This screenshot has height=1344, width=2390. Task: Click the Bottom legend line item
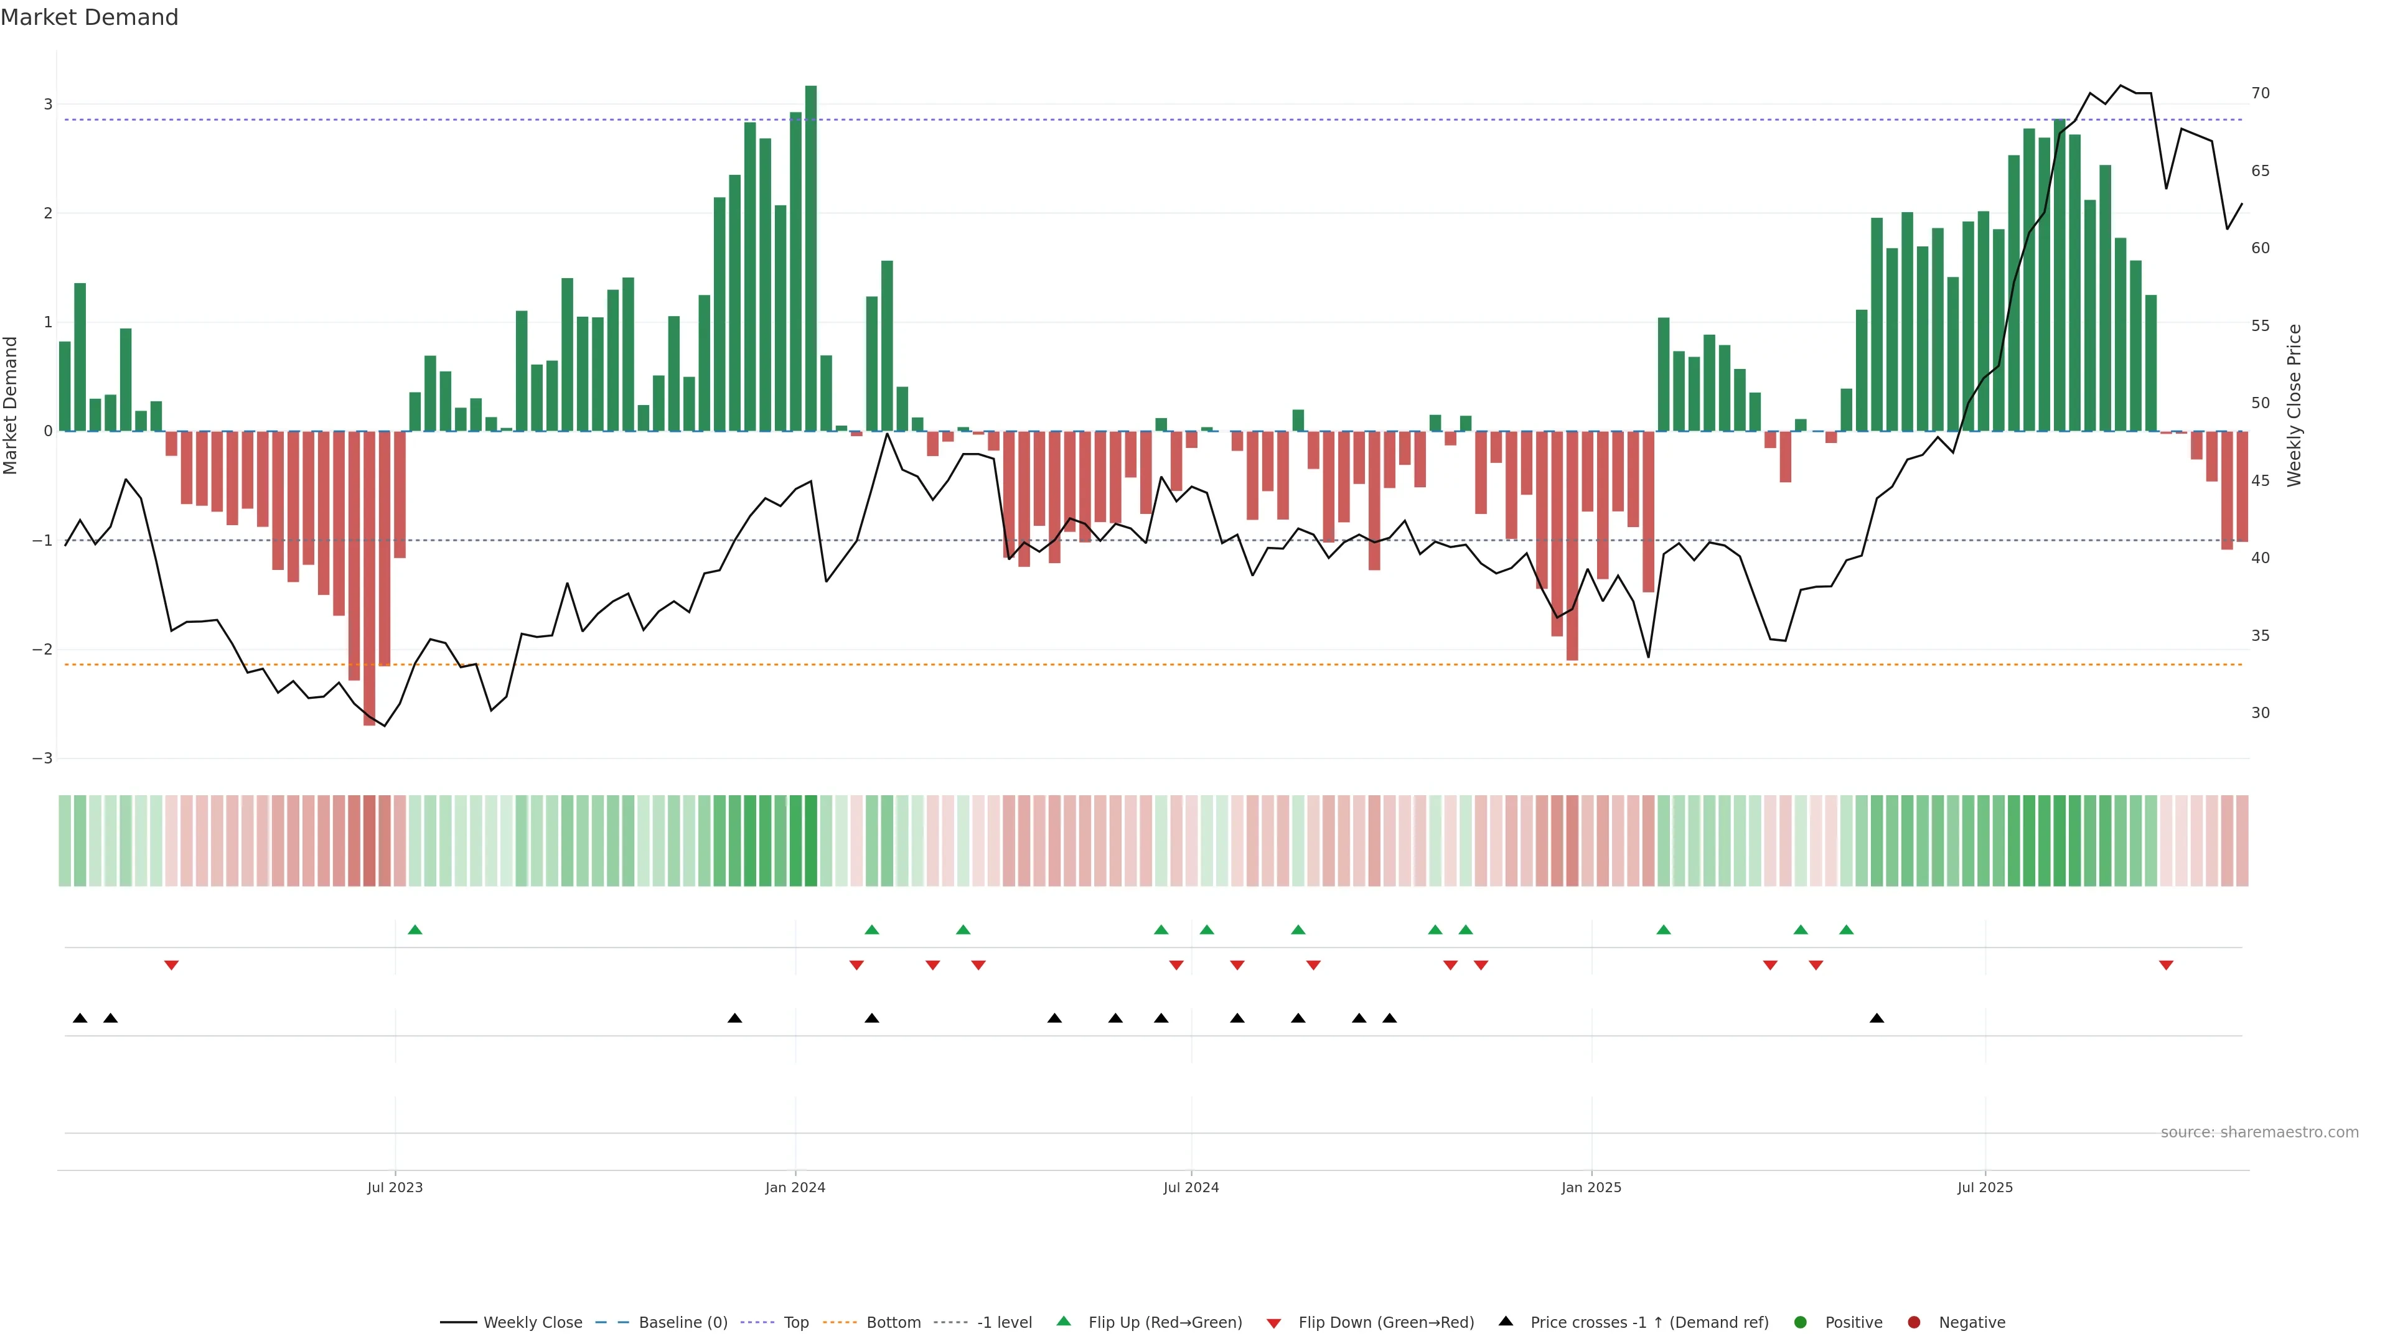tap(893, 1323)
